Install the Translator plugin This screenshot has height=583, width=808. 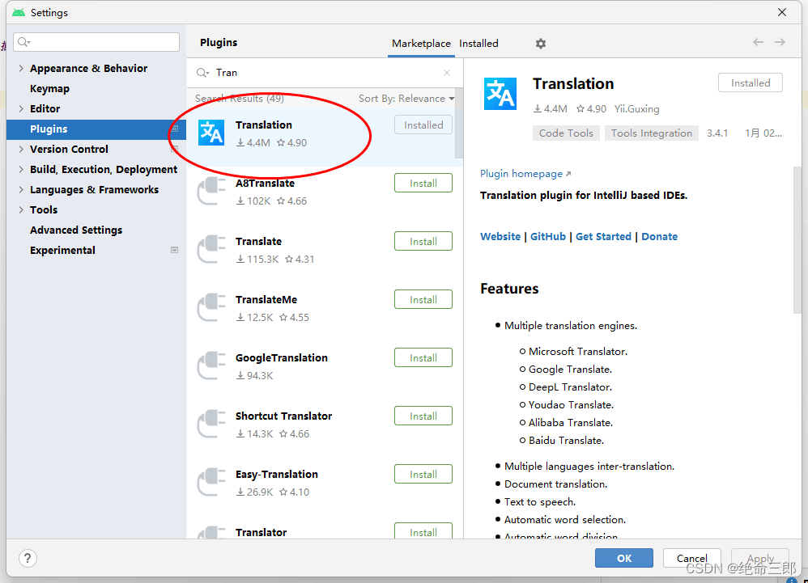point(423,531)
